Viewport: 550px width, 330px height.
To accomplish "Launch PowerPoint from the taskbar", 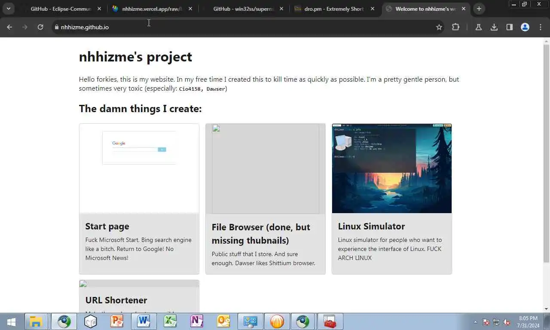I will coord(117,321).
